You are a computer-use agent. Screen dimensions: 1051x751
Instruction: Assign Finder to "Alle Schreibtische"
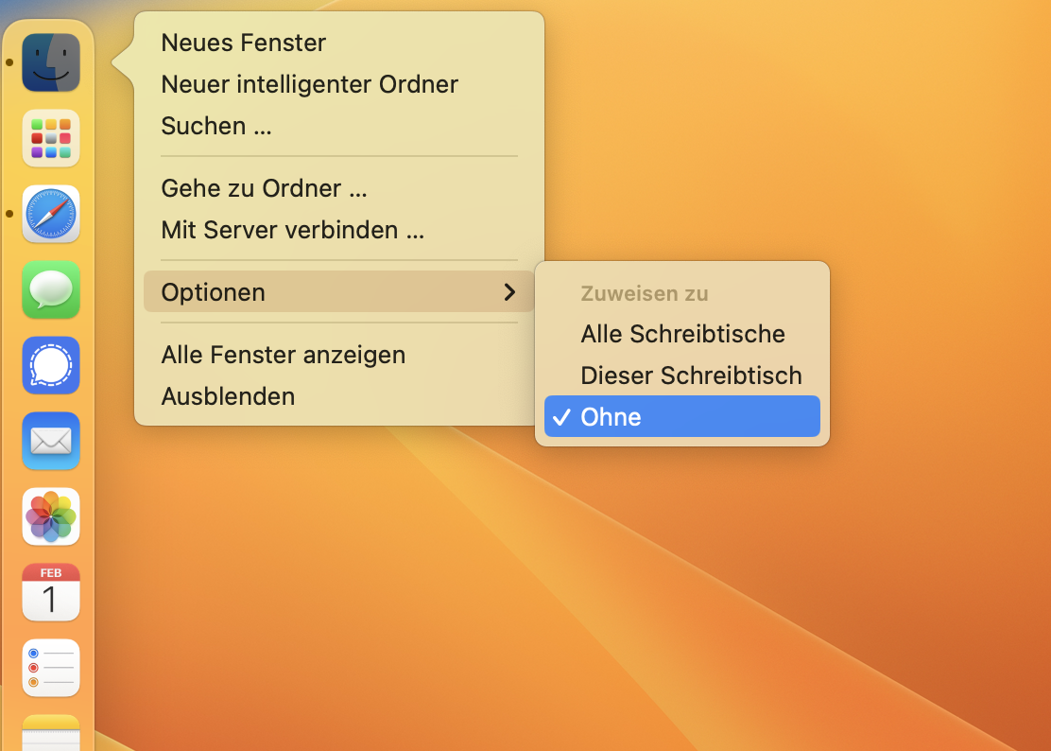[682, 334]
